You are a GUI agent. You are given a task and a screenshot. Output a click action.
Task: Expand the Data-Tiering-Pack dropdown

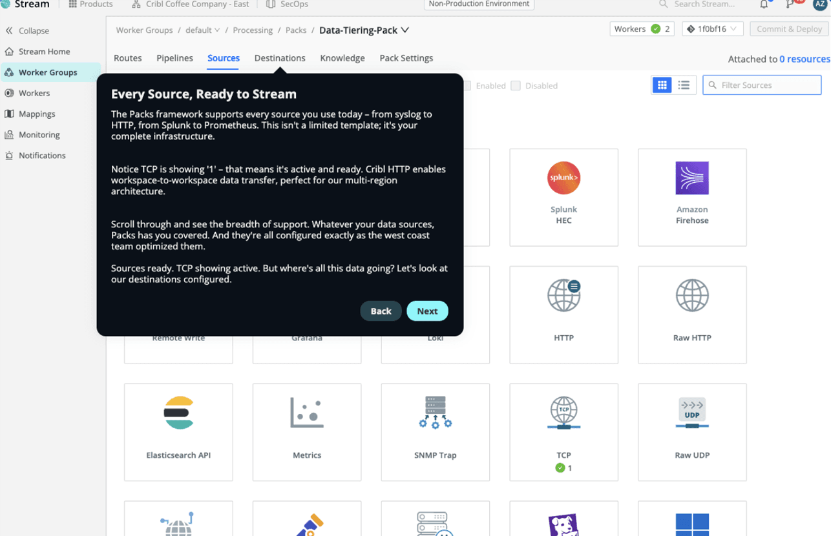(x=405, y=30)
